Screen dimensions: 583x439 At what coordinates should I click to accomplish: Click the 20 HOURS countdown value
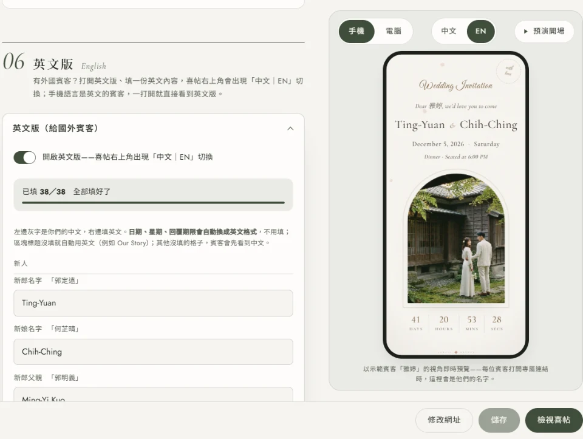pyautogui.click(x=443, y=322)
